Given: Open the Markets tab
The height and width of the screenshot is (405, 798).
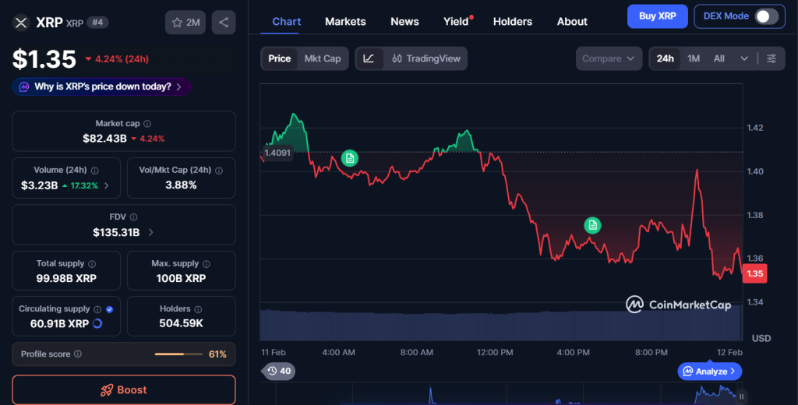Looking at the screenshot, I should click(344, 22).
